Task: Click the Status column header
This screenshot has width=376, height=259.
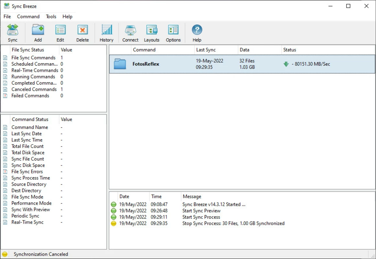Action: (x=328, y=50)
